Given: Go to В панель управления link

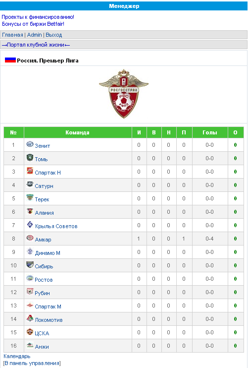Looking at the screenshot, I should 32,364.
